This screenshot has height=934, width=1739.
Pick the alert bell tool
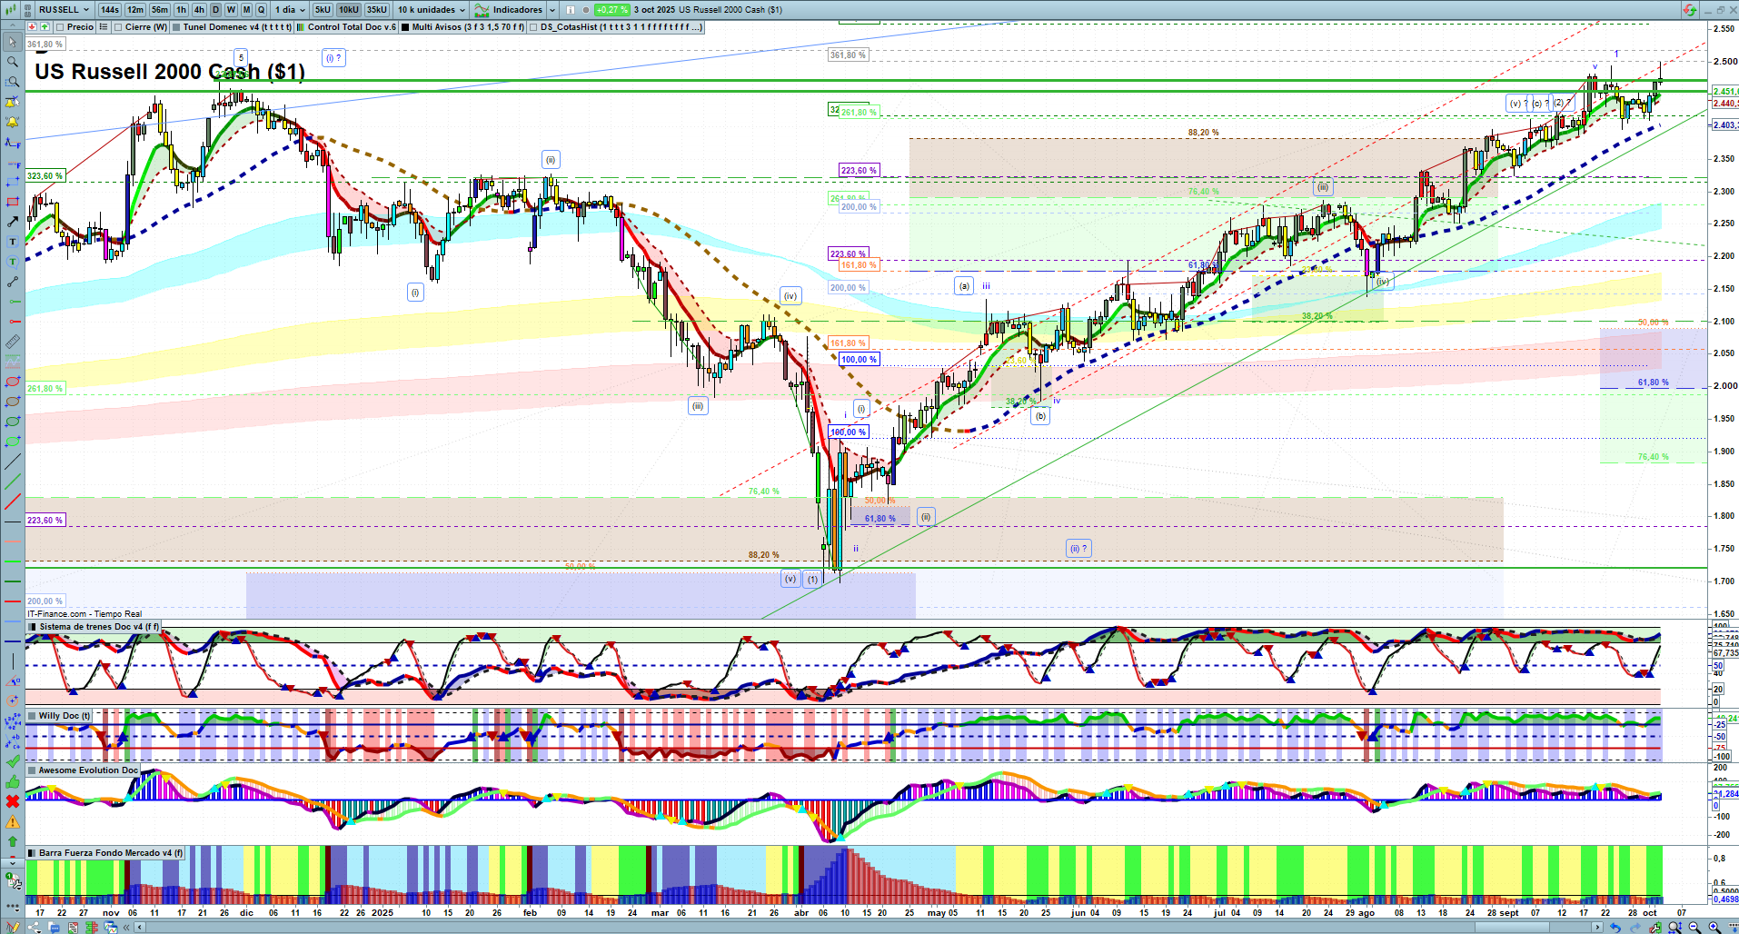pyautogui.click(x=12, y=122)
